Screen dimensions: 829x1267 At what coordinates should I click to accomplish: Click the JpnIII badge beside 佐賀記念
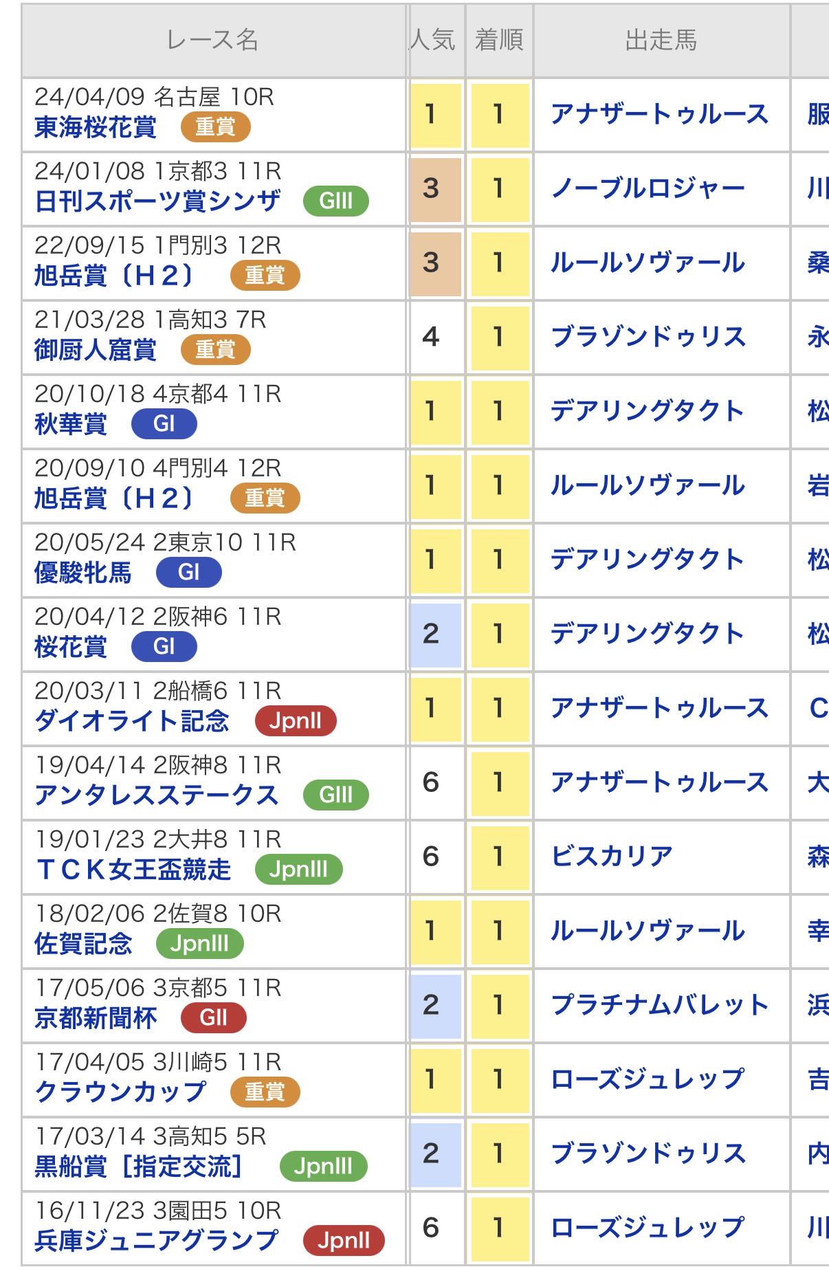pos(199,943)
